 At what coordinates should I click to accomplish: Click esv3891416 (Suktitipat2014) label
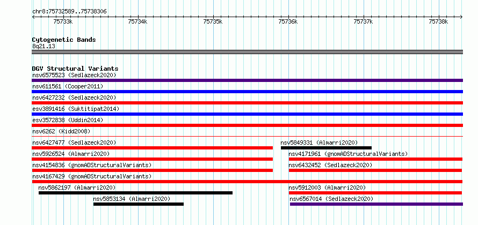pyautogui.click(x=76, y=109)
